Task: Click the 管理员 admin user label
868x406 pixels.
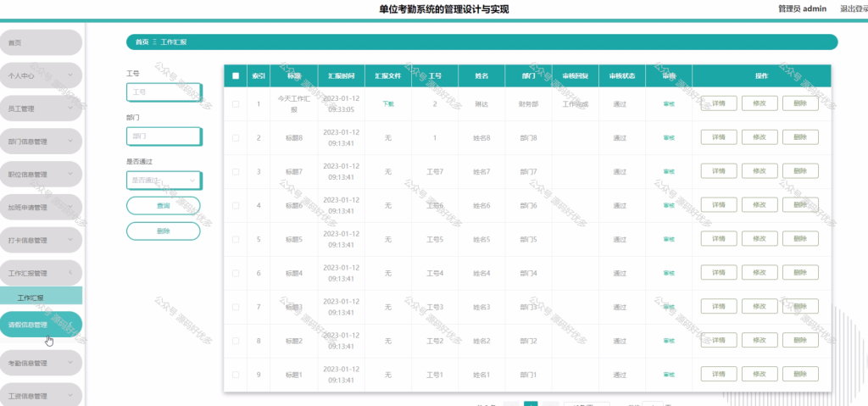Action: click(802, 8)
